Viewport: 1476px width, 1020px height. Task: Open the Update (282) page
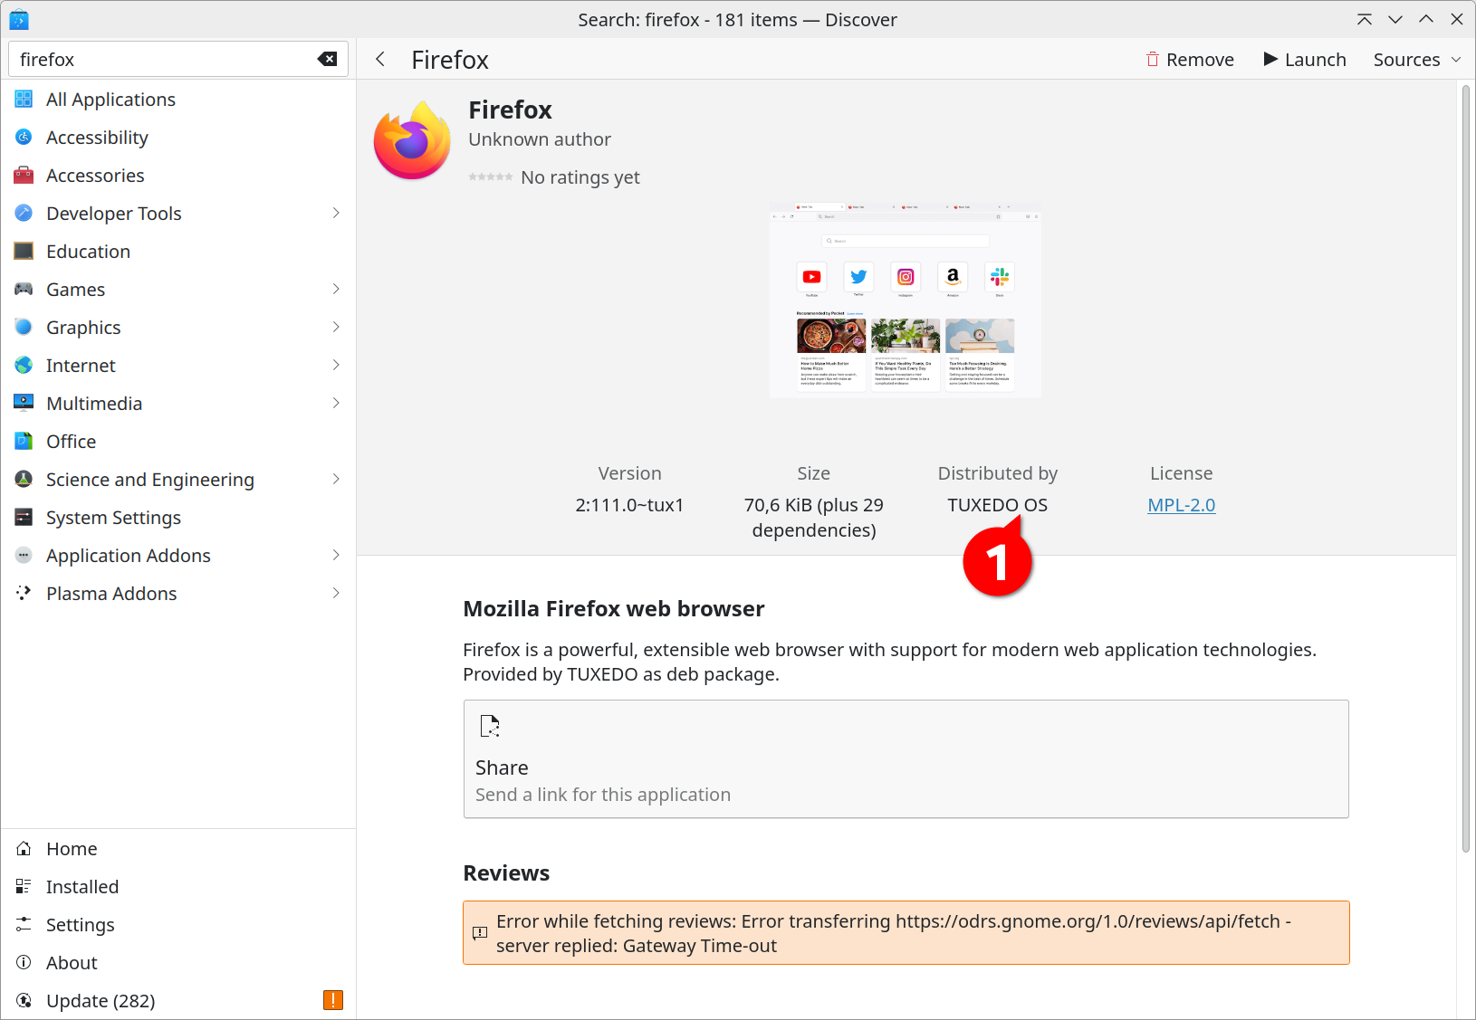[178, 1001]
